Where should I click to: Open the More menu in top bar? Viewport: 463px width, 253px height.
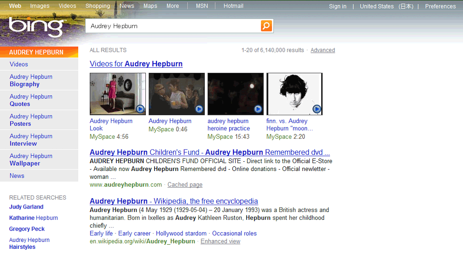[173, 6]
